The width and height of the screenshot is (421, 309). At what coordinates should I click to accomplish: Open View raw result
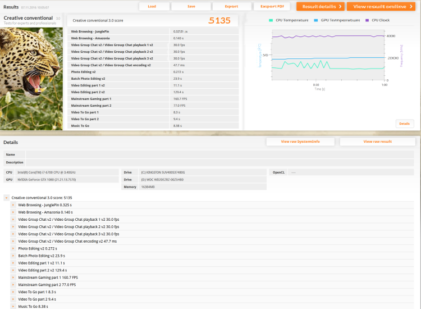click(378, 142)
